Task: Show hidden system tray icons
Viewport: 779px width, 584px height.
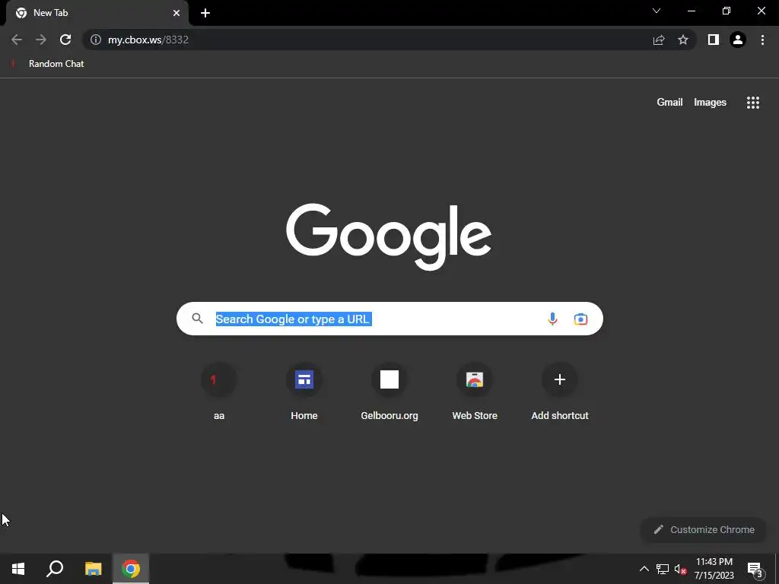Action: pos(644,569)
